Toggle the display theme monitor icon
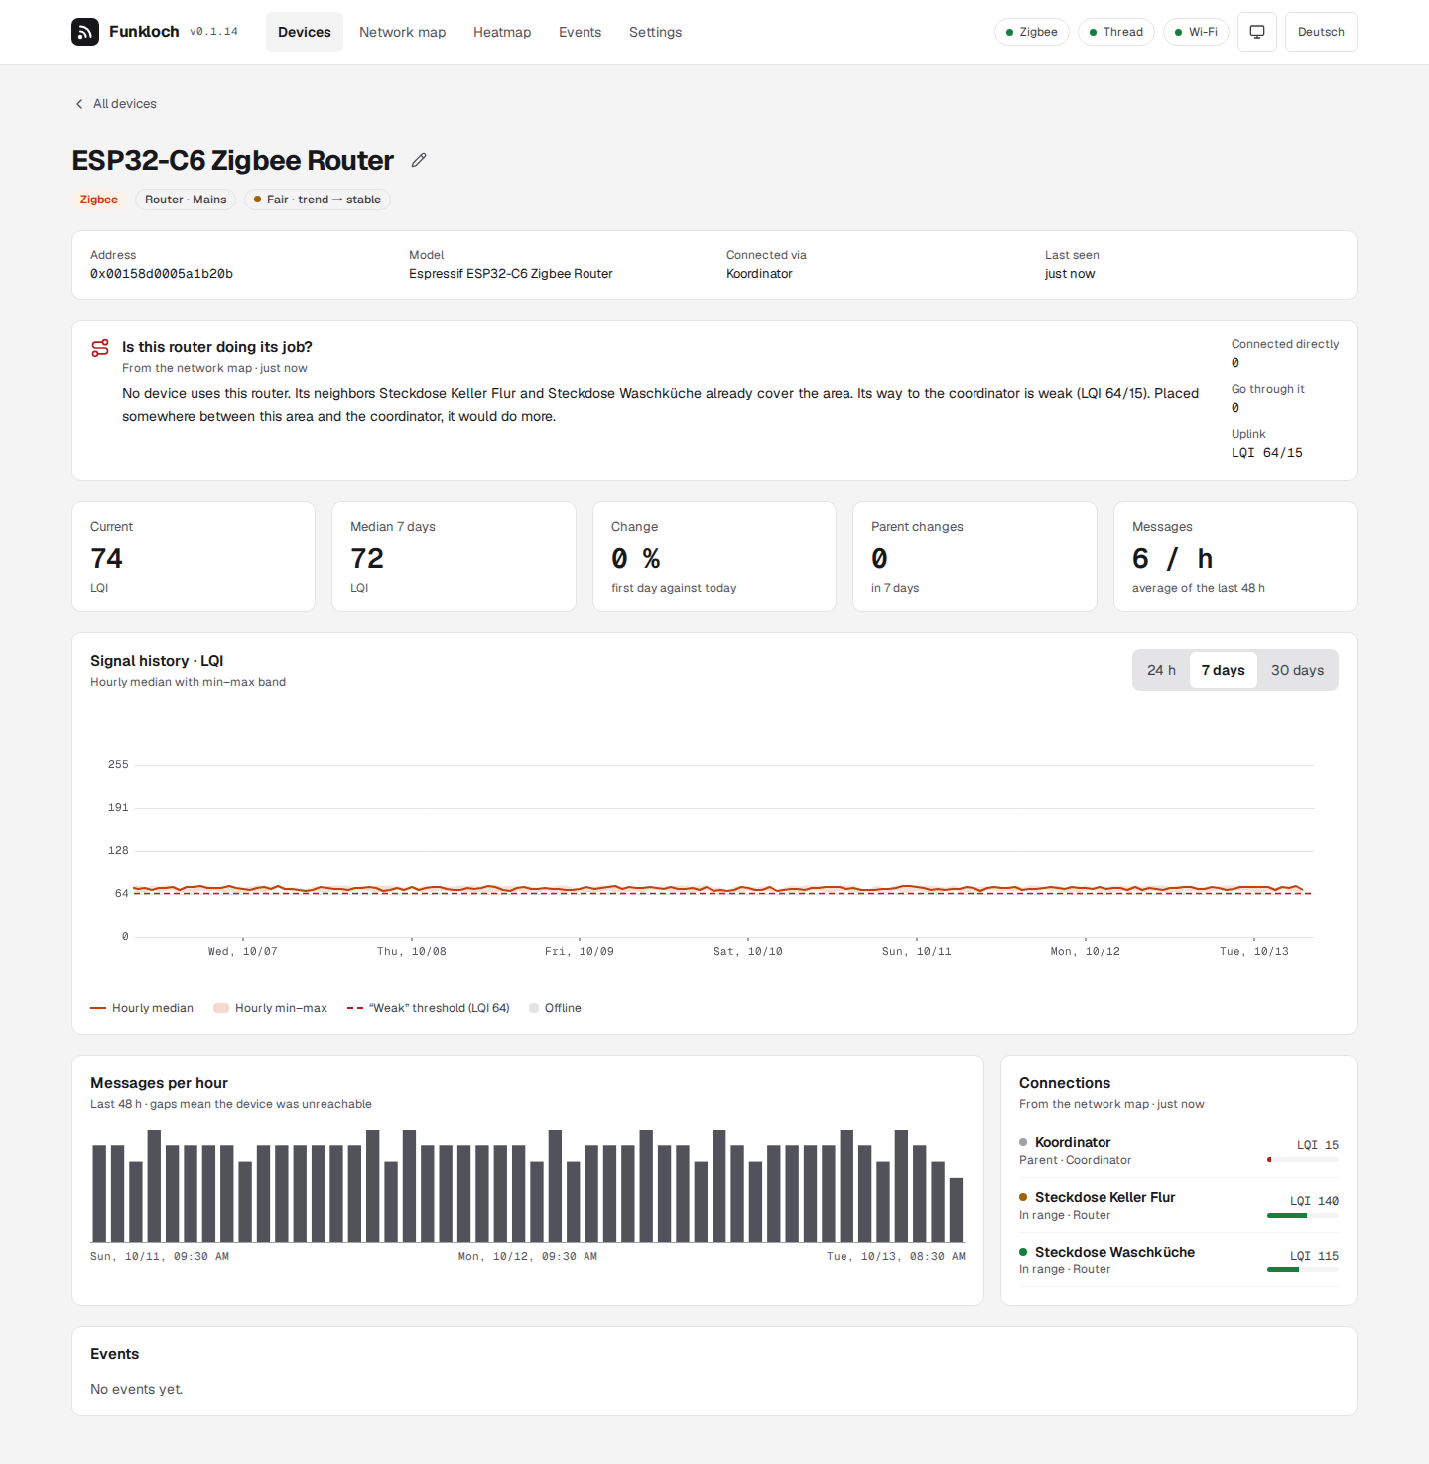Image resolution: width=1429 pixels, height=1464 pixels. tap(1257, 32)
